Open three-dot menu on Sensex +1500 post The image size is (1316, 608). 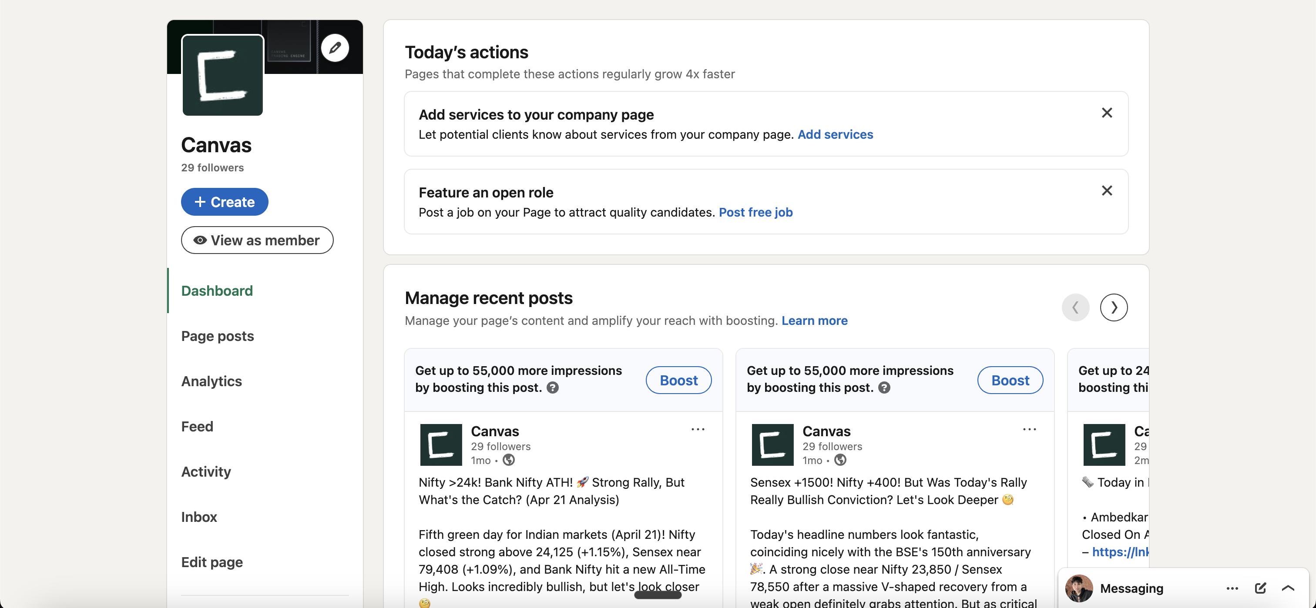pos(1029,429)
